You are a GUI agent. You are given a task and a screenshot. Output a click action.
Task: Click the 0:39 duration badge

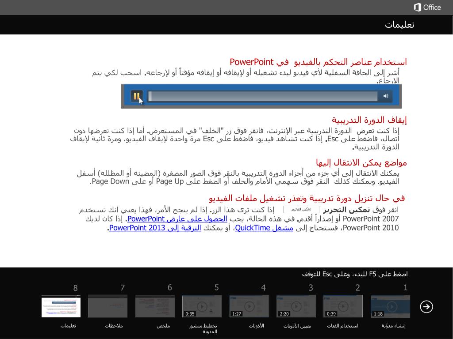[x=331, y=314]
